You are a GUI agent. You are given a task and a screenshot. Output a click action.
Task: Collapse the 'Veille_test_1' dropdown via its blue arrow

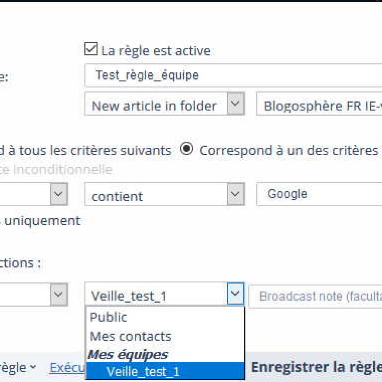[236, 294]
